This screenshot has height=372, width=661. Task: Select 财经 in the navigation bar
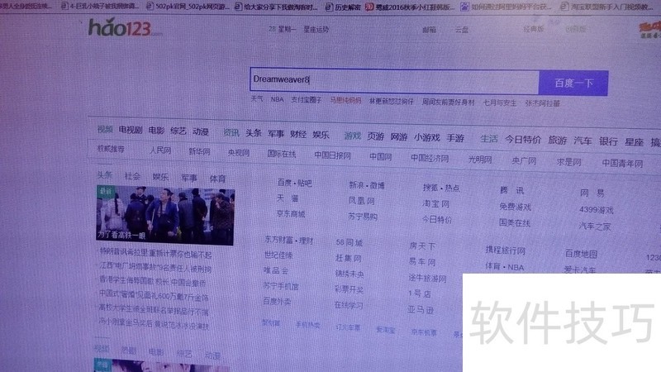point(298,134)
